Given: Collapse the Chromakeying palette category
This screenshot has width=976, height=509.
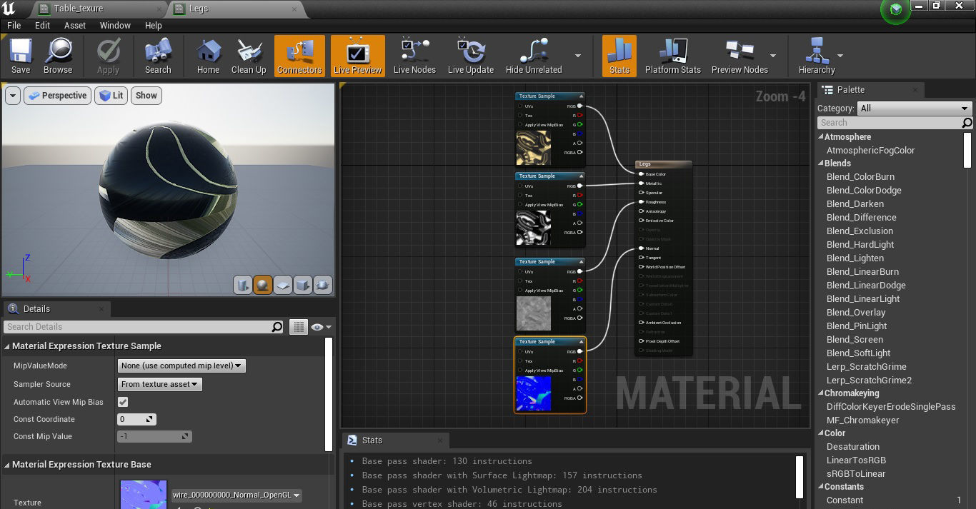Looking at the screenshot, I should point(820,393).
